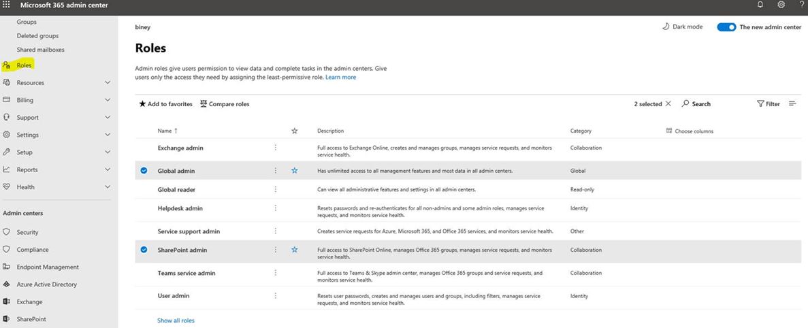
Task: Click the Azure Active Directory icon
Action: [x=7, y=284]
